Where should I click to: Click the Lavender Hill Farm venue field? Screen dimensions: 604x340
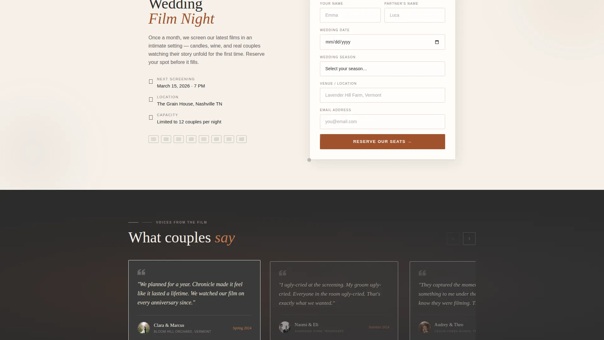(x=383, y=95)
